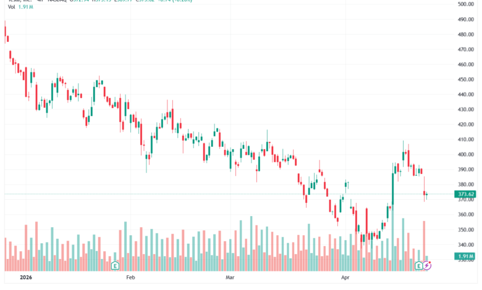
Task: Click the Apr label on time axis
Action: coord(345,278)
